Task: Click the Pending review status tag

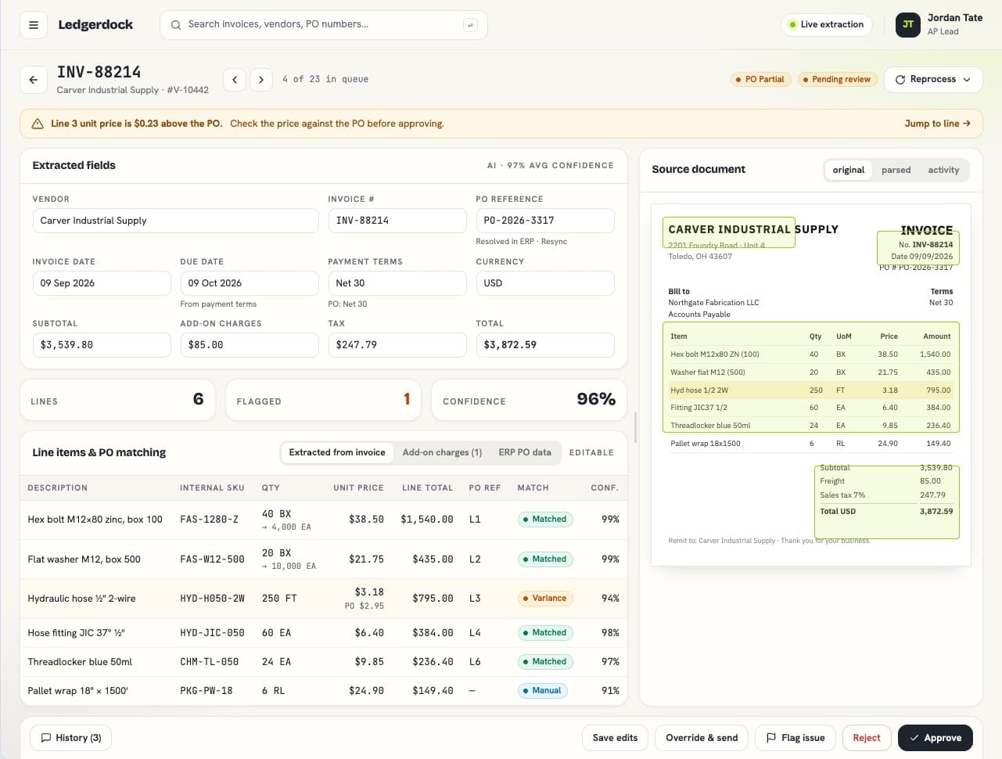Action: 837,79
